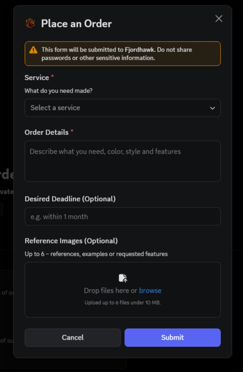This screenshot has height=372, width=243.
Task: Submit the order form
Action: [172, 337]
